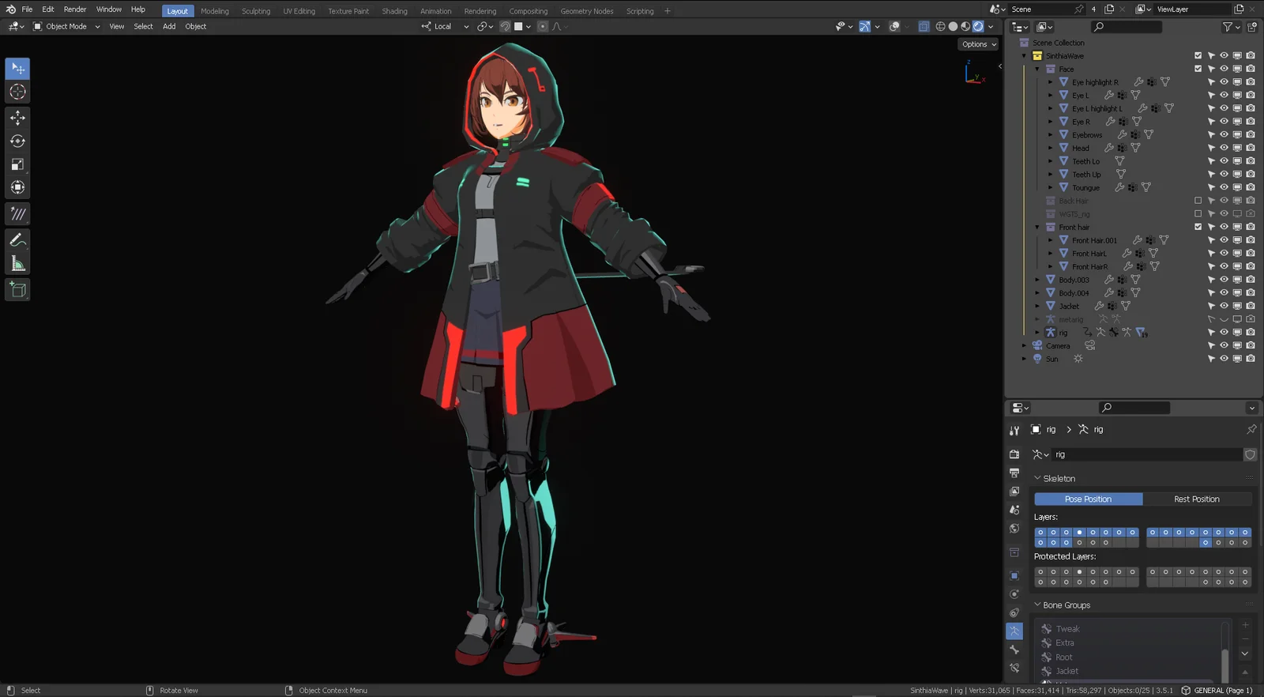Toggle X-ray view in viewport header
1264x697 pixels.
click(924, 26)
